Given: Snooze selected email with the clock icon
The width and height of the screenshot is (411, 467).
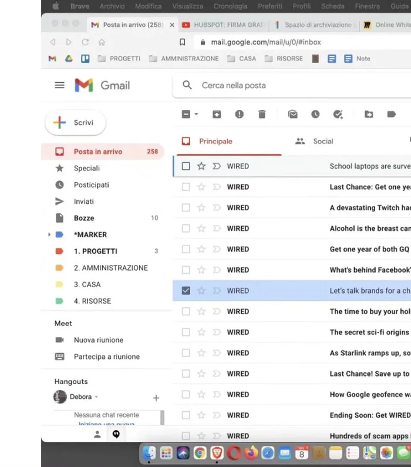Looking at the screenshot, I should (x=315, y=114).
